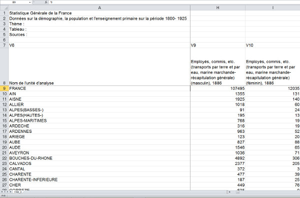The height and width of the screenshot is (198, 300).
Task: Select row 1 header
Action: [4, 13]
